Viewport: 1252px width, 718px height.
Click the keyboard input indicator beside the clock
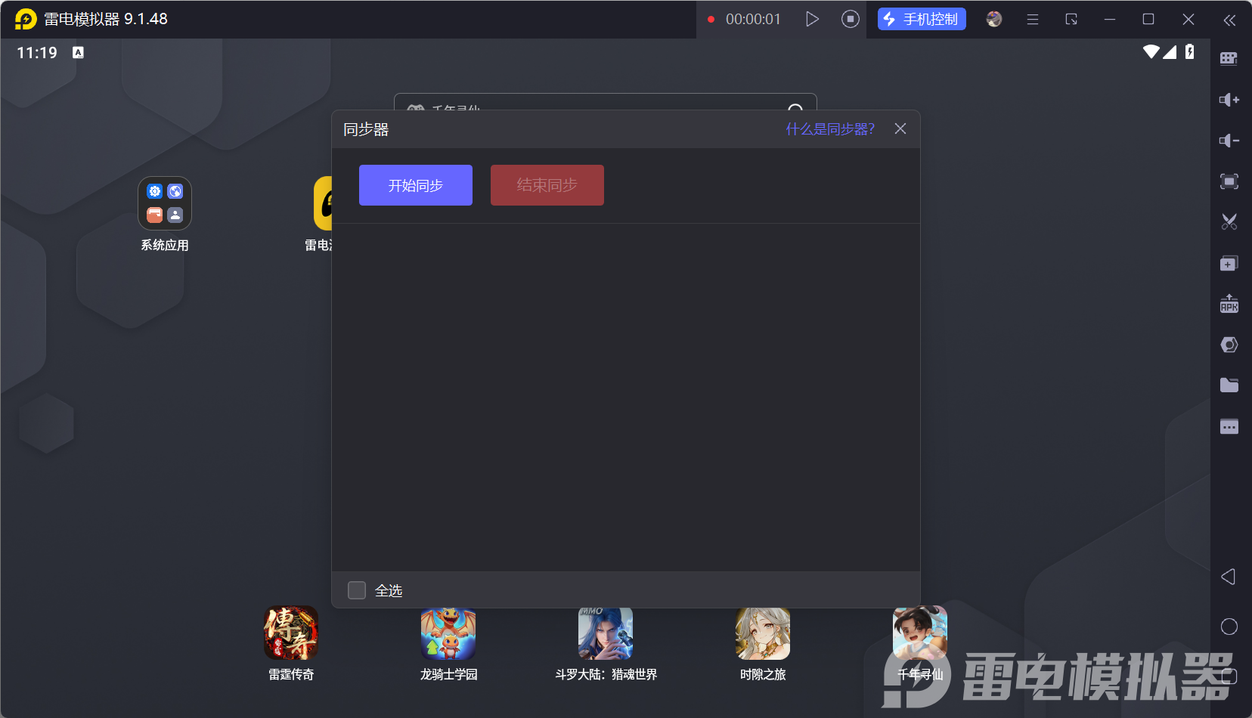(x=78, y=52)
